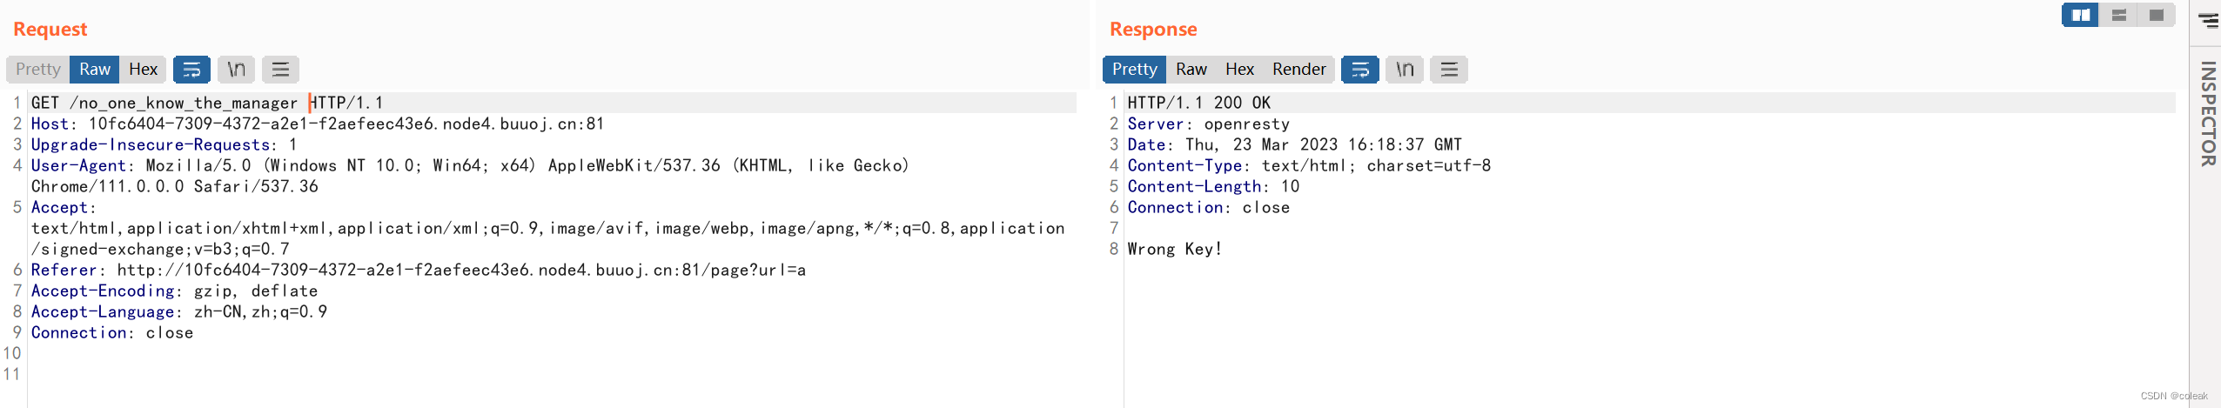Select top-bottom stacked layout icon
The image size is (2221, 408).
pyautogui.click(x=2118, y=15)
